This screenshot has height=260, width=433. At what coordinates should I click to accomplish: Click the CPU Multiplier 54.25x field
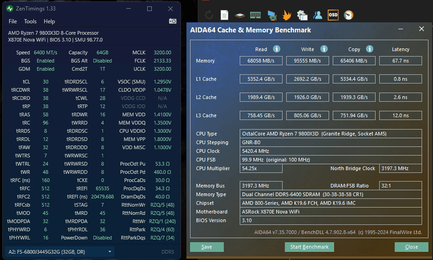pyautogui.click(x=261, y=168)
